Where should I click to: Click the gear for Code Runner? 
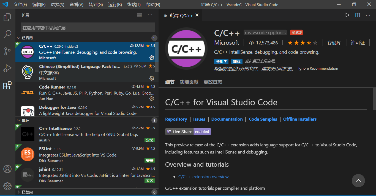coord(152,98)
